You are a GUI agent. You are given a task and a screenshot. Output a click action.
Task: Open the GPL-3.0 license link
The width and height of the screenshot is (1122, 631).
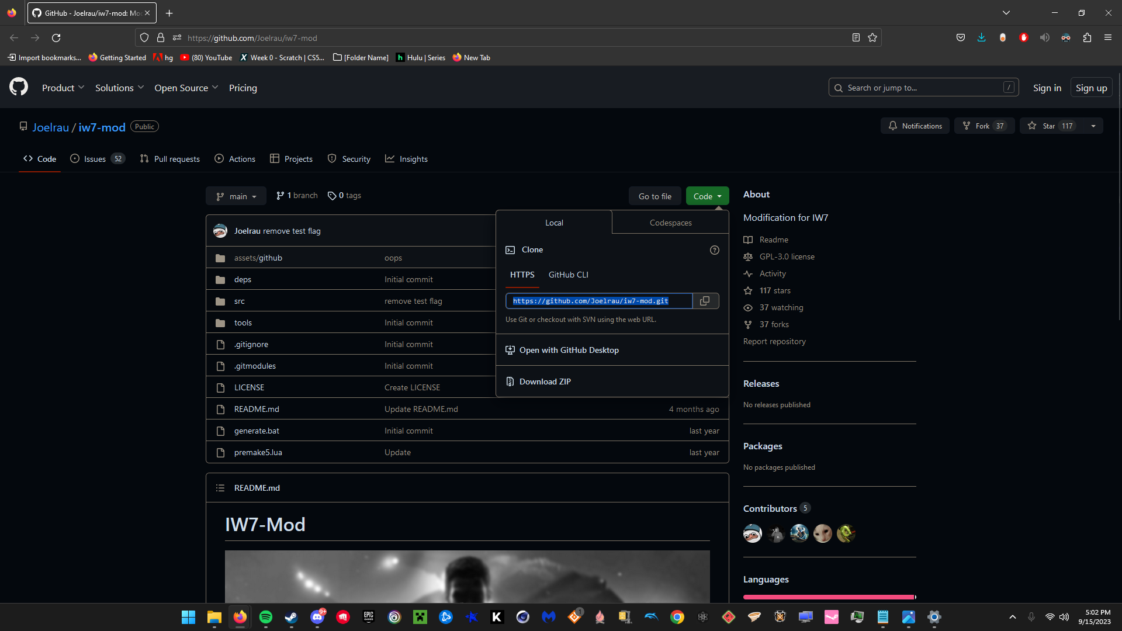point(787,256)
